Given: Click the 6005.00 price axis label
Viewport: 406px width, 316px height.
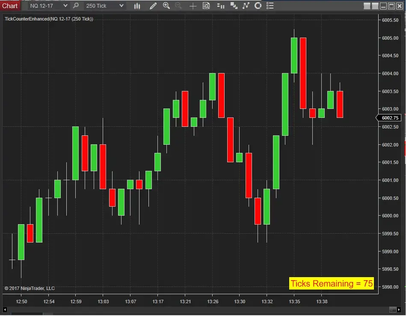Looking at the screenshot, I should (390, 38).
